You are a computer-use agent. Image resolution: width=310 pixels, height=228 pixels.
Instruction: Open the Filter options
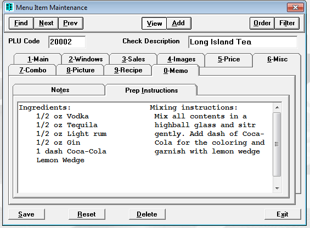[287, 23]
